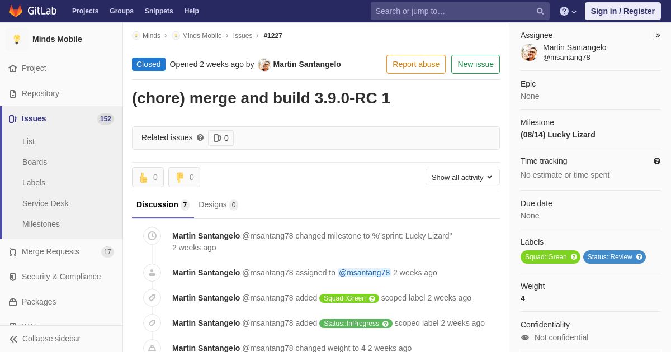Open the Snippets menu item
The image size is (671, 352).
pos(159,11)
